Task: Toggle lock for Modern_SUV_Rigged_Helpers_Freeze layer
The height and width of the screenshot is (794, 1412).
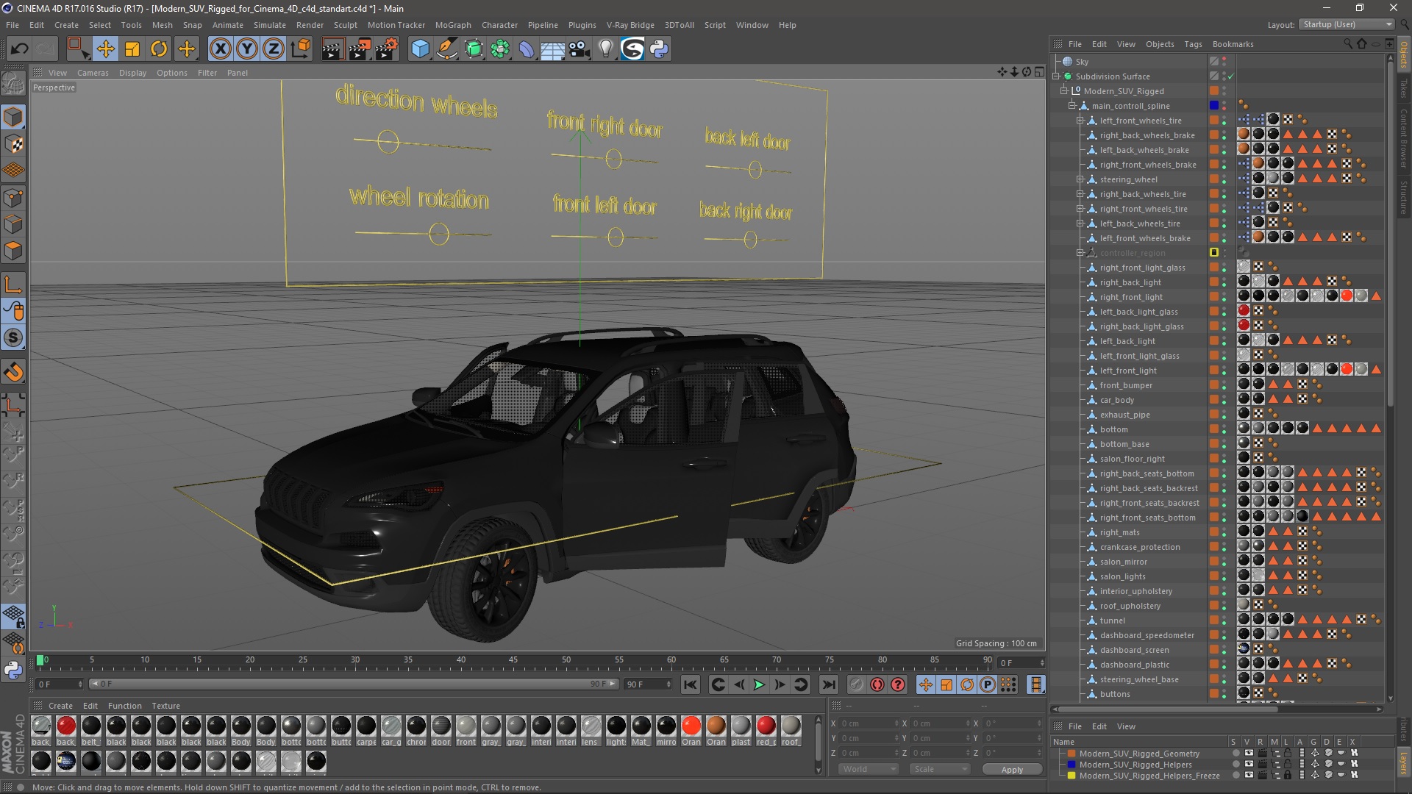Action: [1288, 775]
